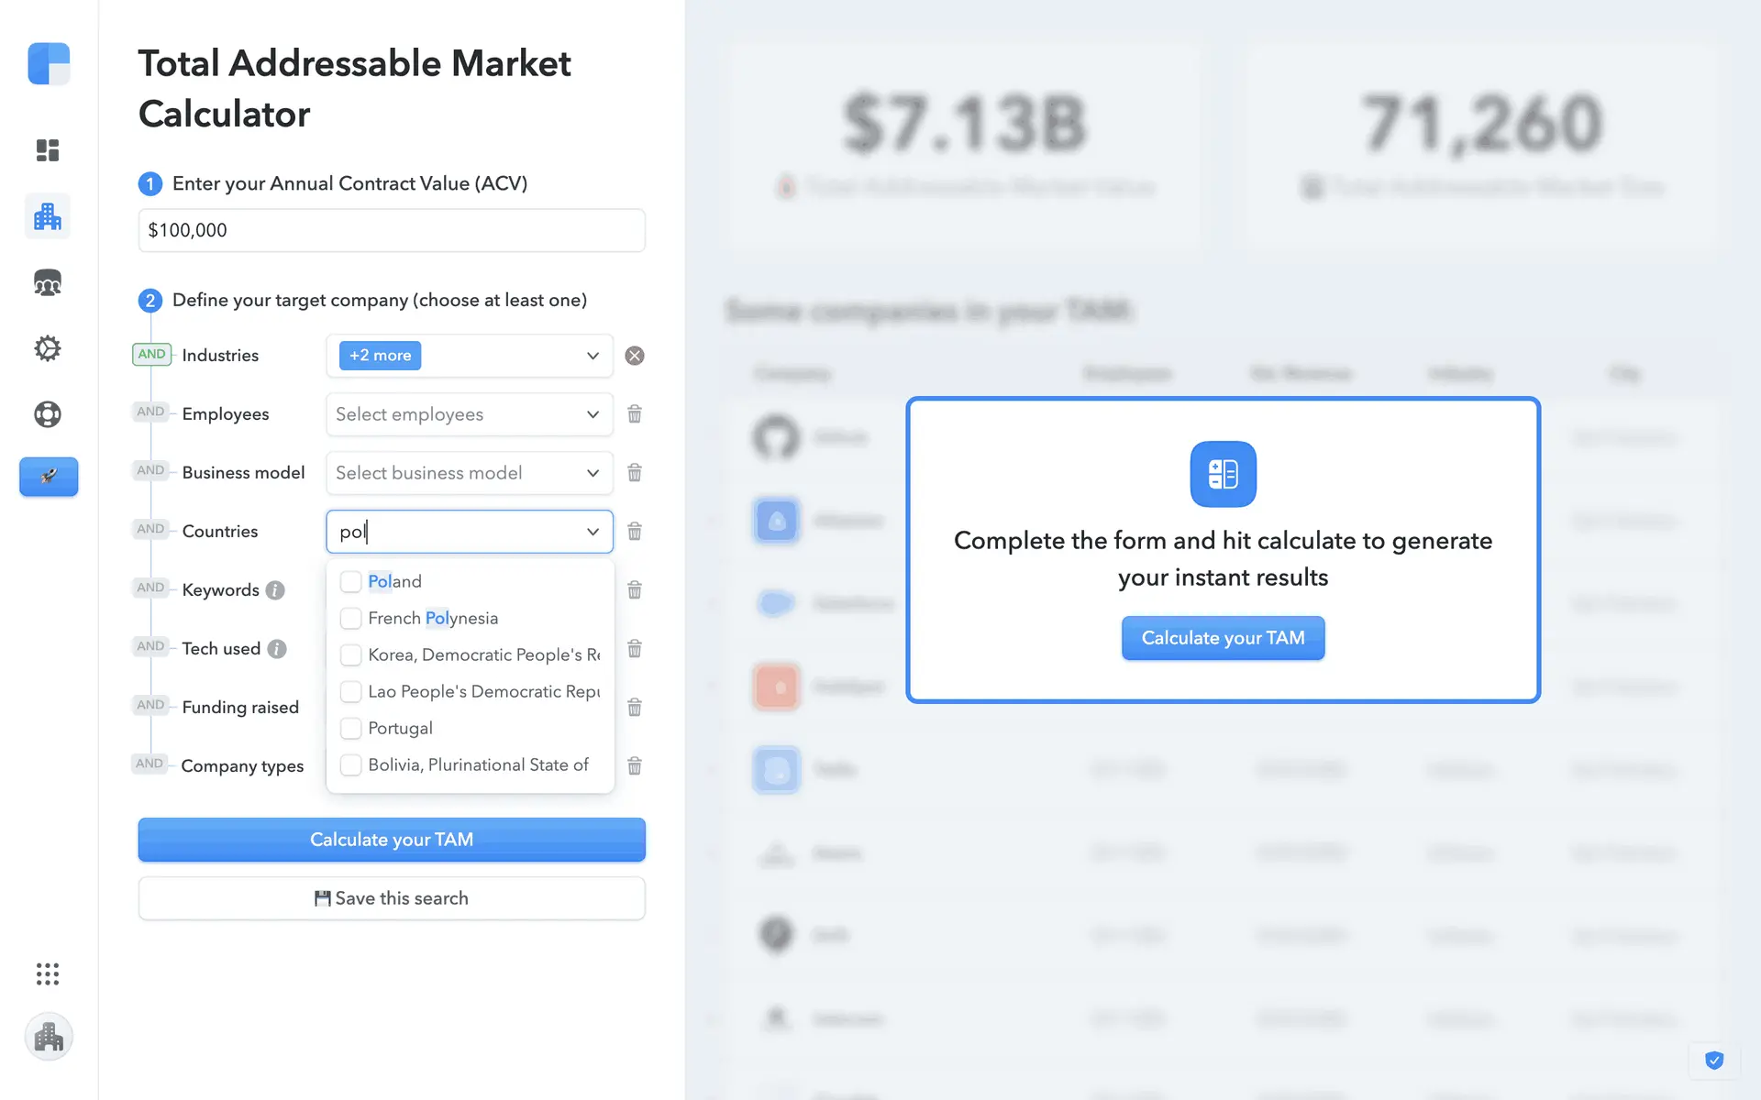Image resolution: width=1761 pixels, height=1100 pixels.
Task: Select the rocket icon in sidebar
Action: point(49,477)
